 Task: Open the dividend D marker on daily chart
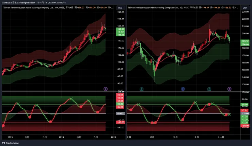tap(183, 89)
